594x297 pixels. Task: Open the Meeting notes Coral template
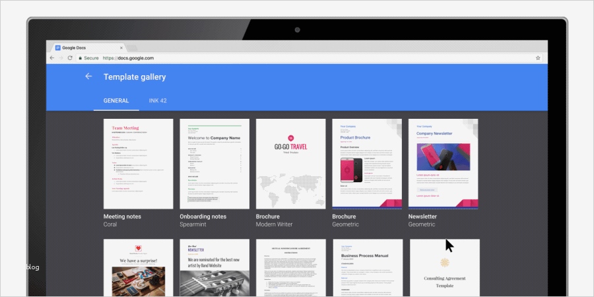pos(139,164)
